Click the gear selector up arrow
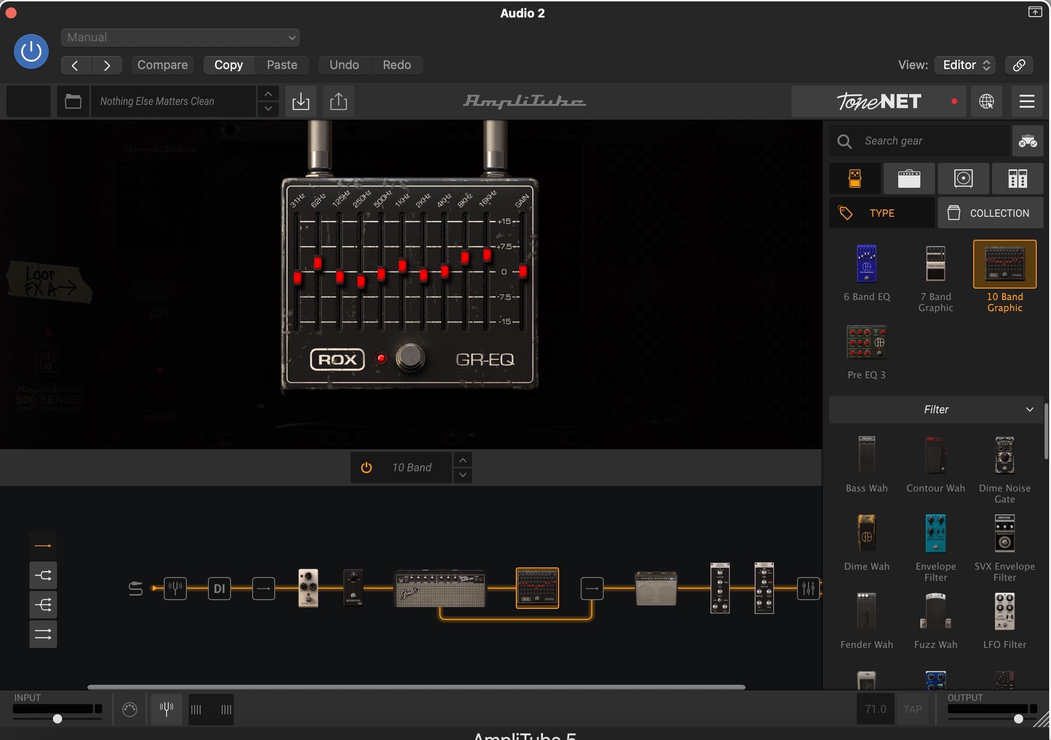 pyautogui.click(x=462, y=460)
